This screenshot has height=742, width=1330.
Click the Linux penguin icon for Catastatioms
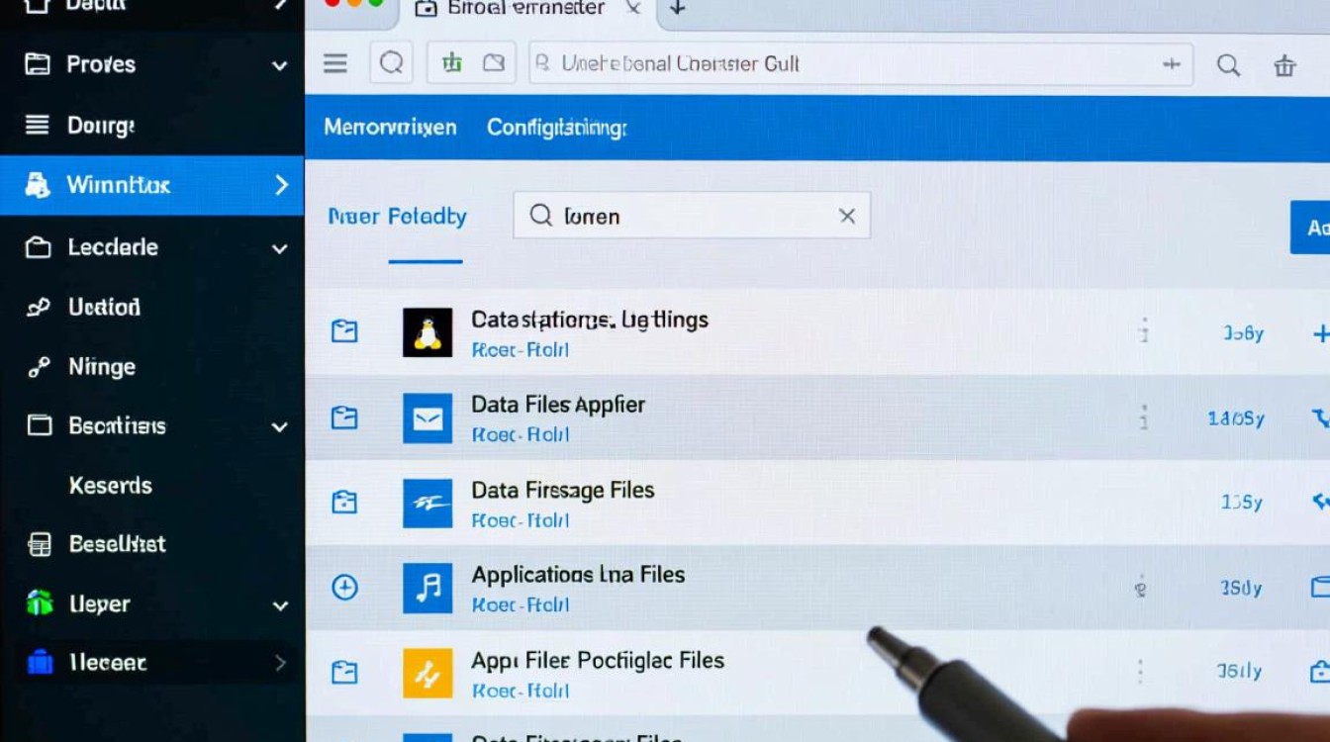coord(427,331)
